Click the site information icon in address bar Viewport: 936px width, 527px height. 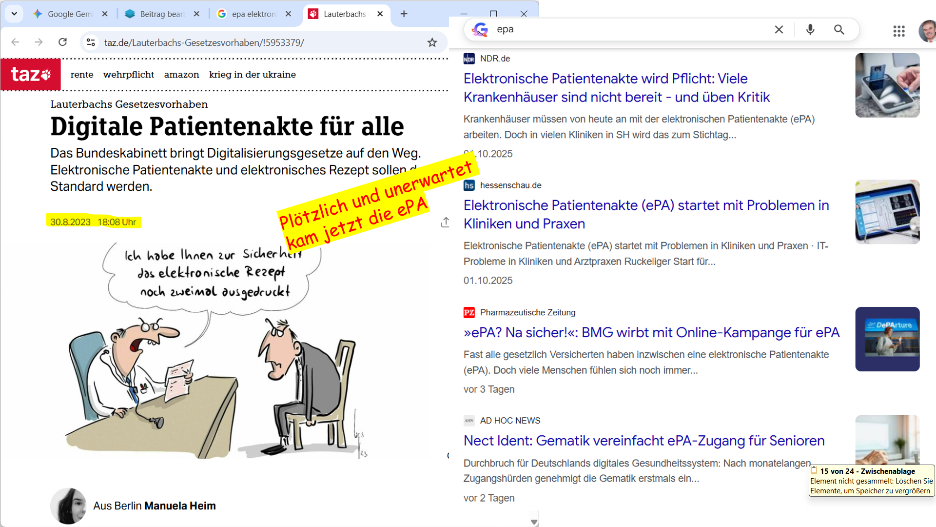[x=91, y=42]
